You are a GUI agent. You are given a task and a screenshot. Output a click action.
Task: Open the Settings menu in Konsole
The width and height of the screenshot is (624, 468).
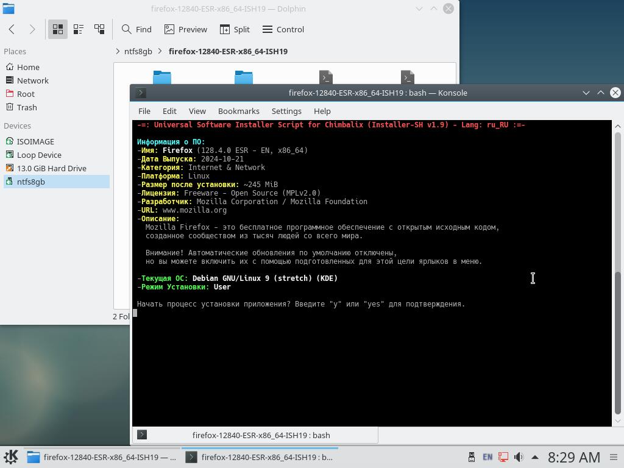[286, 111]
